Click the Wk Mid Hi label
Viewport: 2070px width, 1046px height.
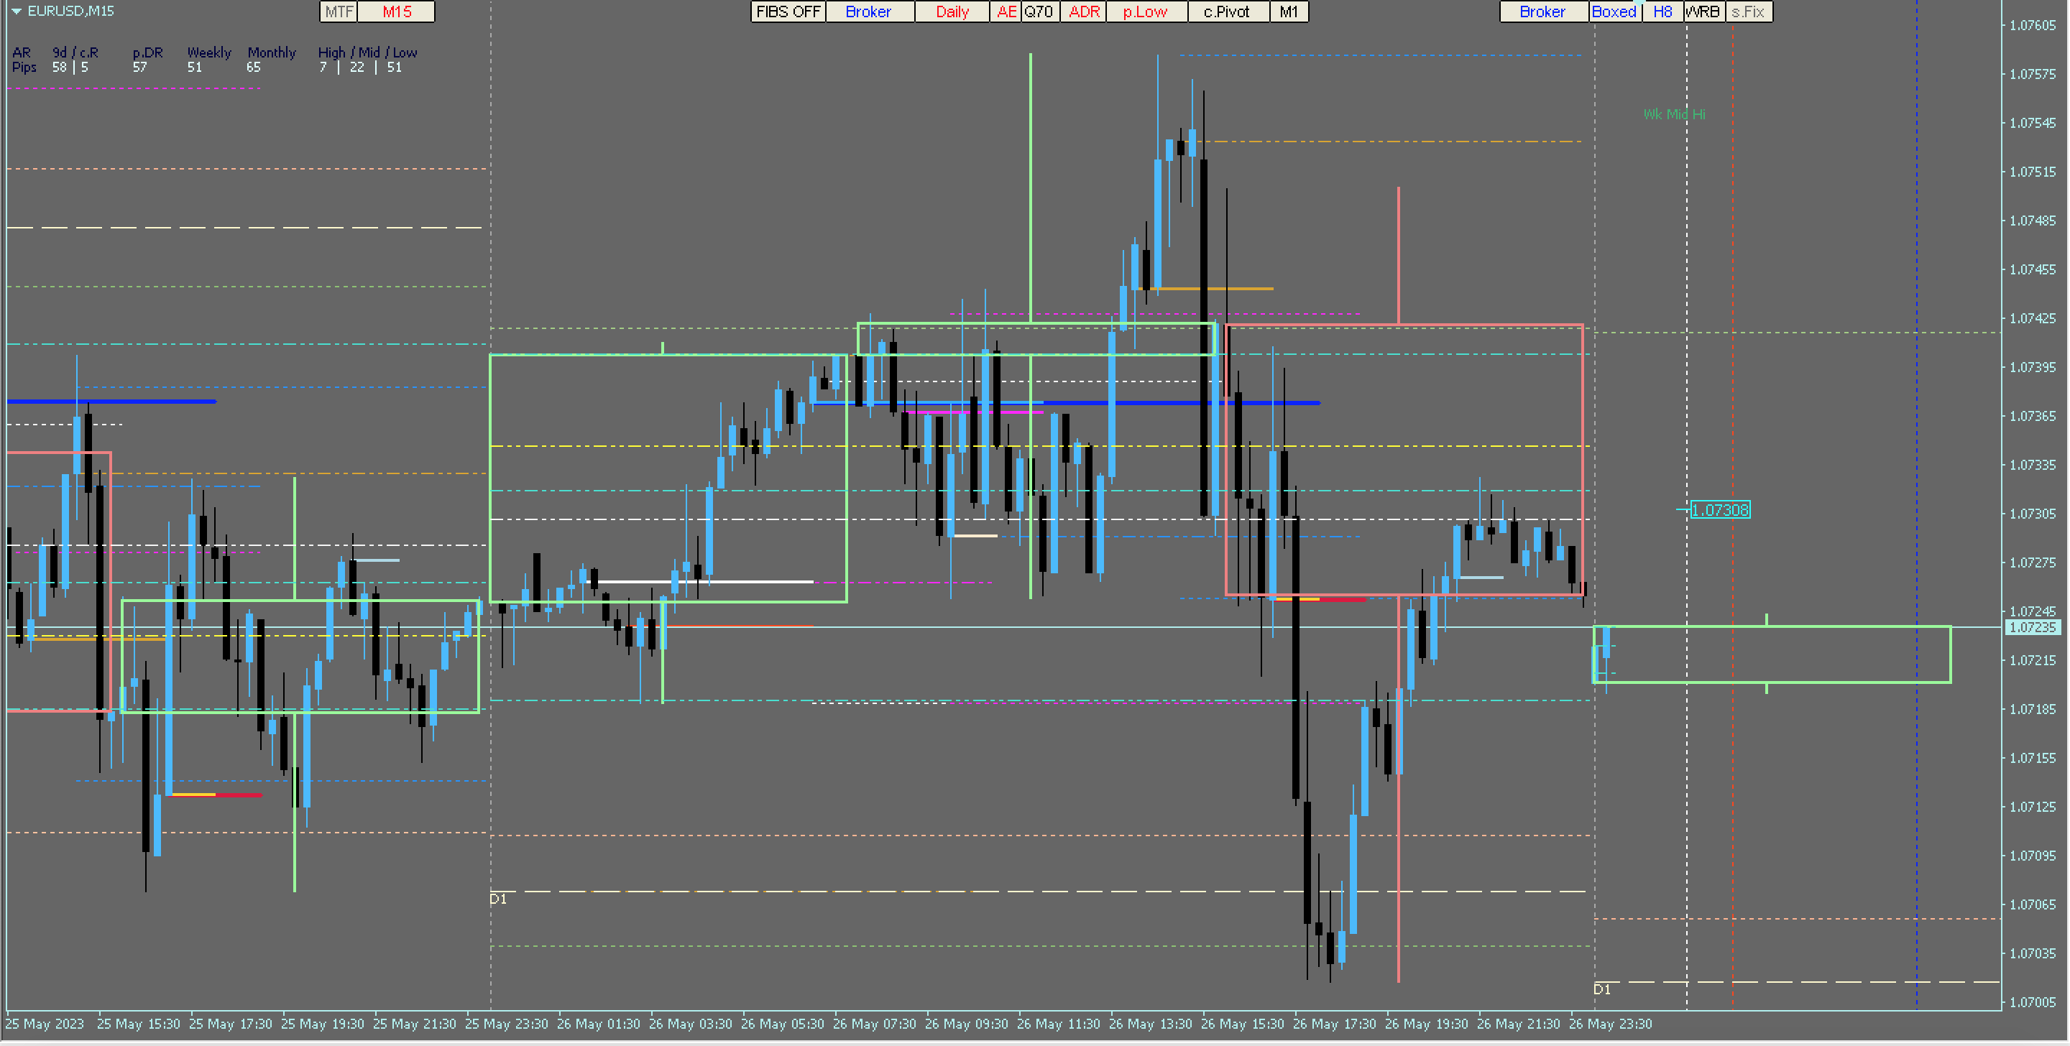1674,115
